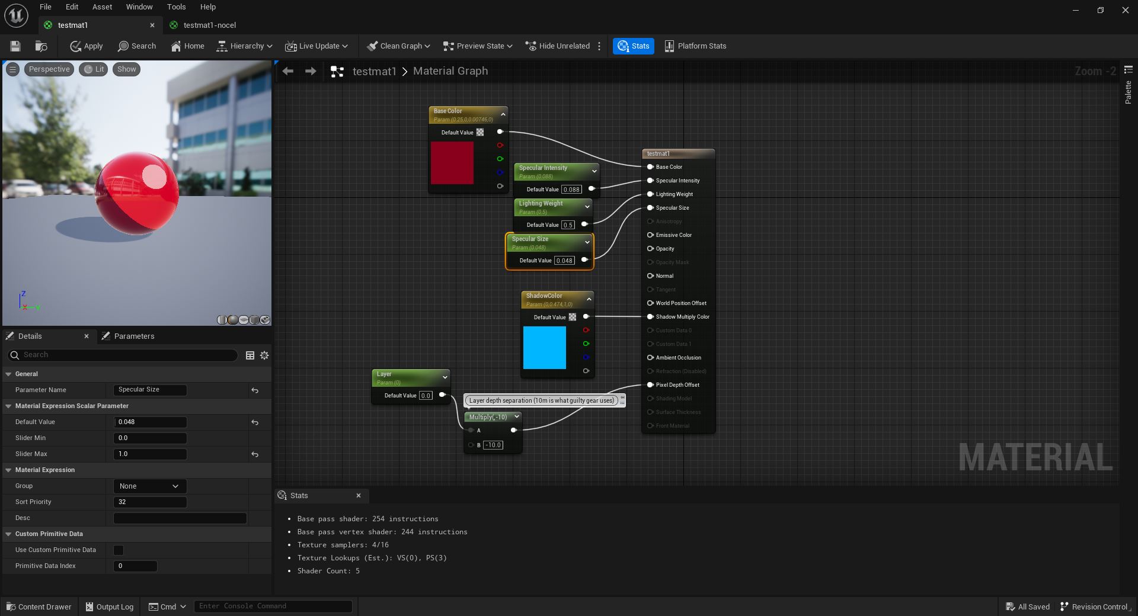Screen dimensions: 1138x616
Task: Open the Clean Graph dropdown
Action: (398, 46)
